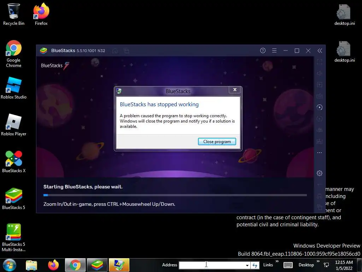Select the Roblox Studio desktop shortcut
This screenshot has width=362, height=272.
[14, 88]
